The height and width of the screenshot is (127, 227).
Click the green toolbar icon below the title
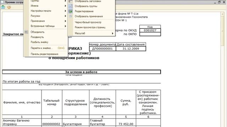[x=3, y=7]
